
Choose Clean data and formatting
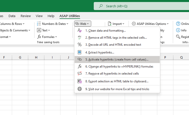pyautogui.click(x=117, y=30)
